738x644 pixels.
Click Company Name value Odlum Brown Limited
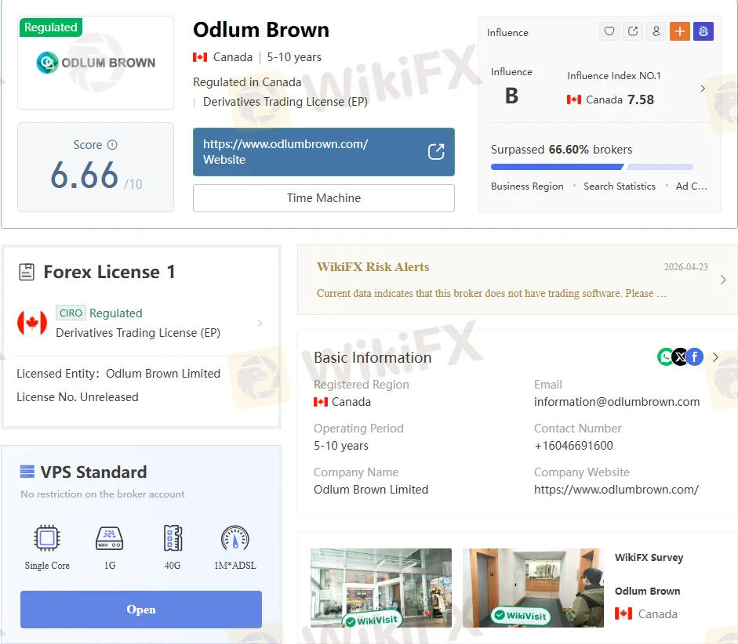pyautogui.click(x=371, y=490)
